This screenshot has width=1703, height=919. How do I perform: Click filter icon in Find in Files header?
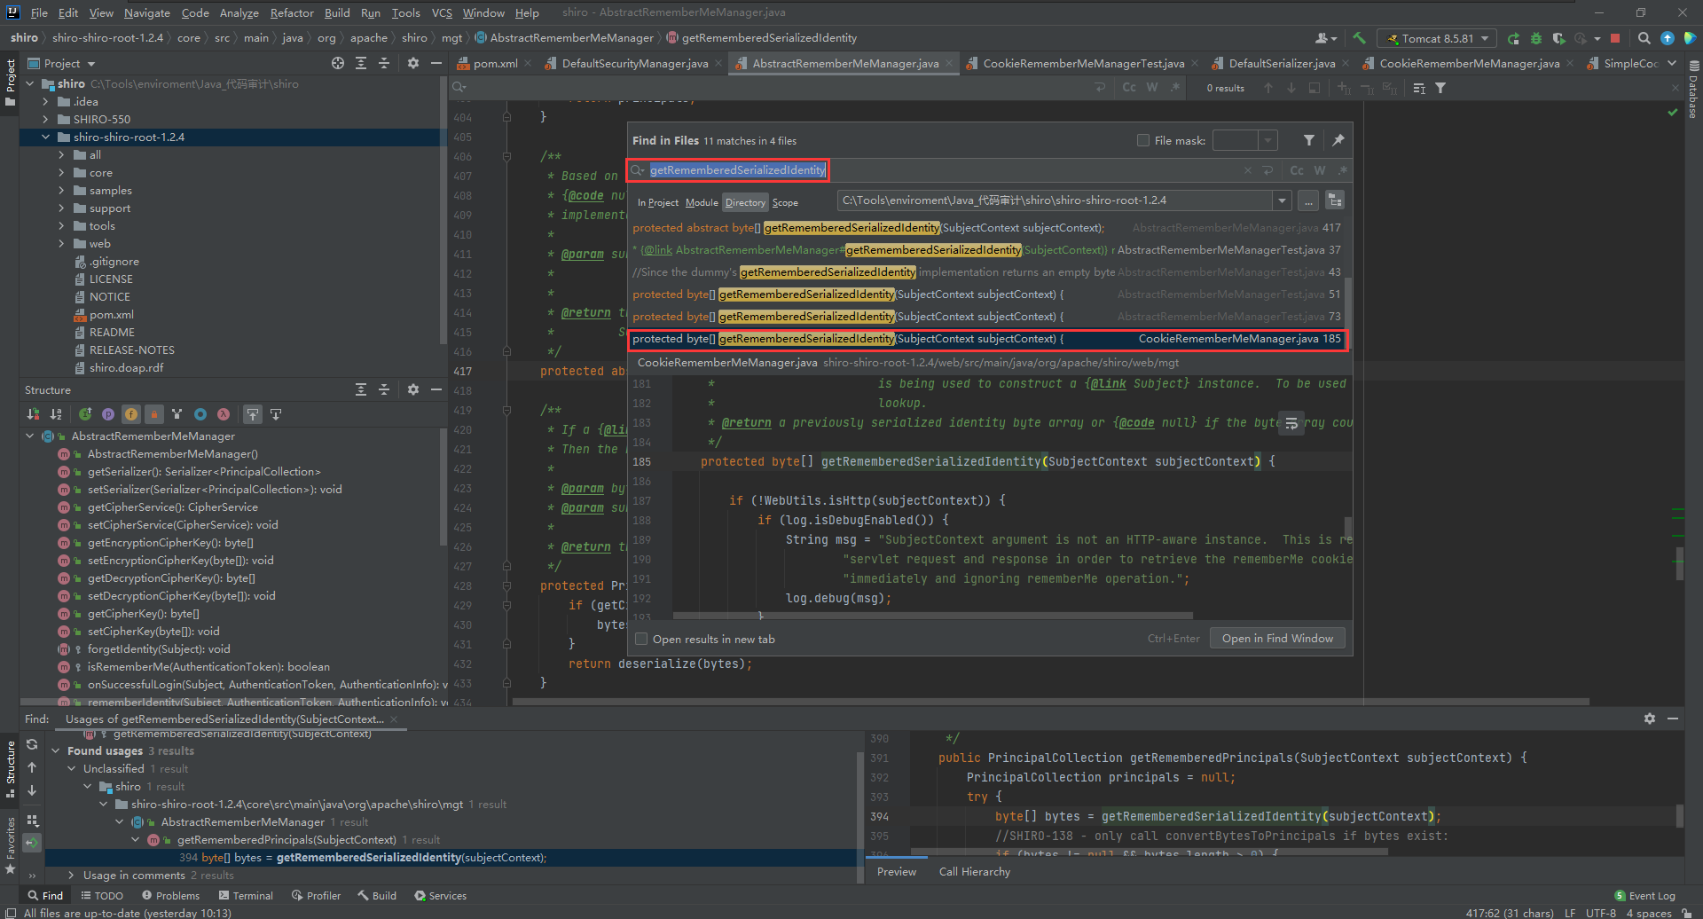click(x=1309, y=140)
